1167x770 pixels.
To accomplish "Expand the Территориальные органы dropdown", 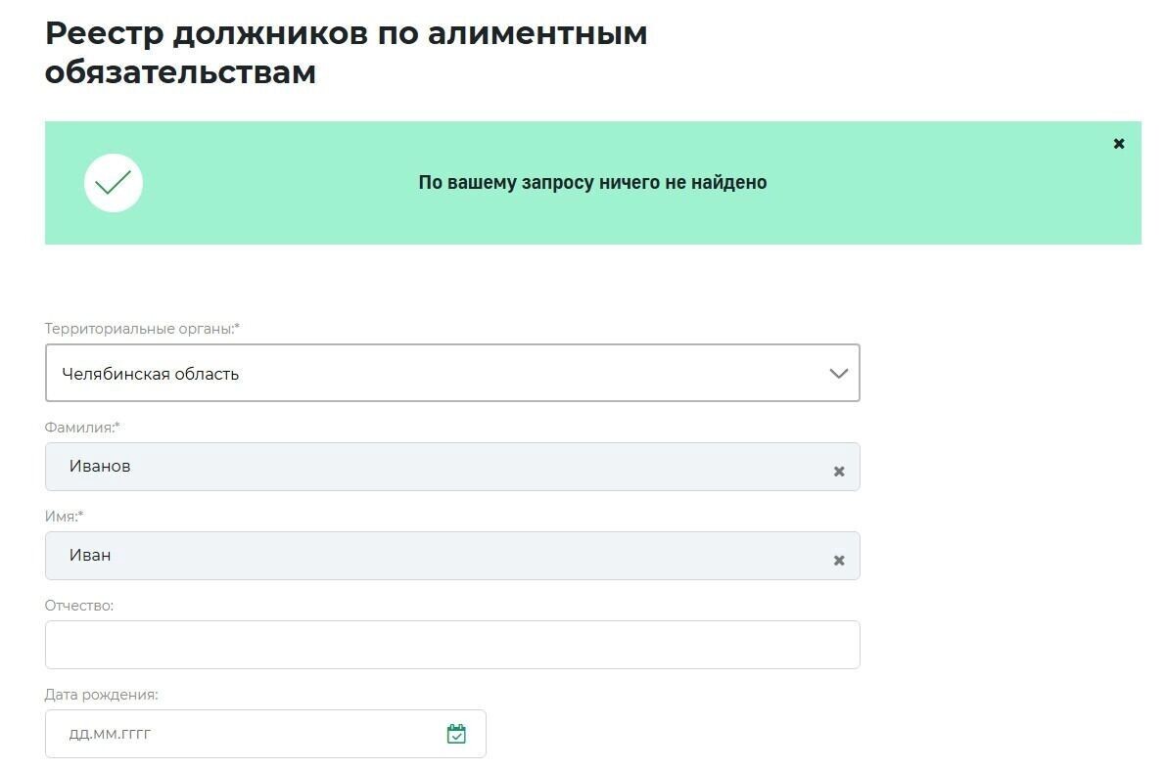I will [x=452, y=373].
